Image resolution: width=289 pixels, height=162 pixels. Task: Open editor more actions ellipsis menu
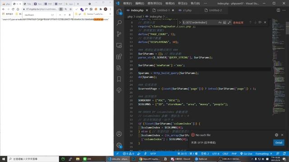coord(284,10)
